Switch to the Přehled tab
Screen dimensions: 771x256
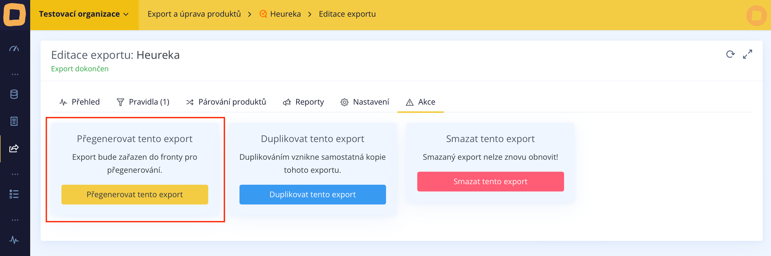tap(80, 102)
